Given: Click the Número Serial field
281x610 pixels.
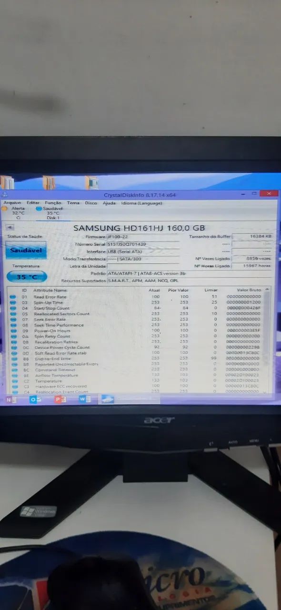Looking at the screenshot, I should [x=143, y=244].
